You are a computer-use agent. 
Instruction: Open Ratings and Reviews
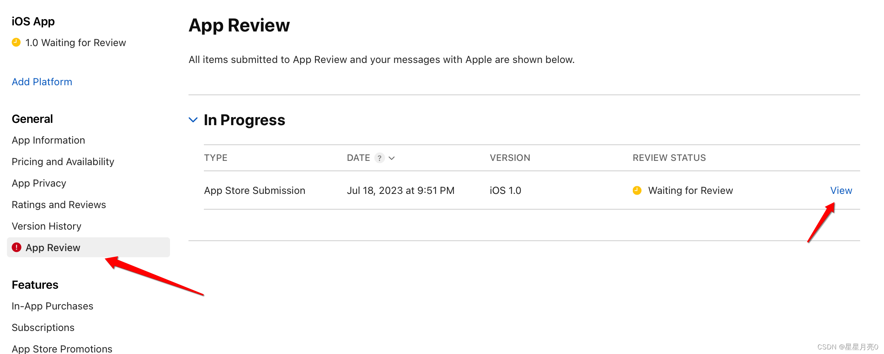(58, 204)
